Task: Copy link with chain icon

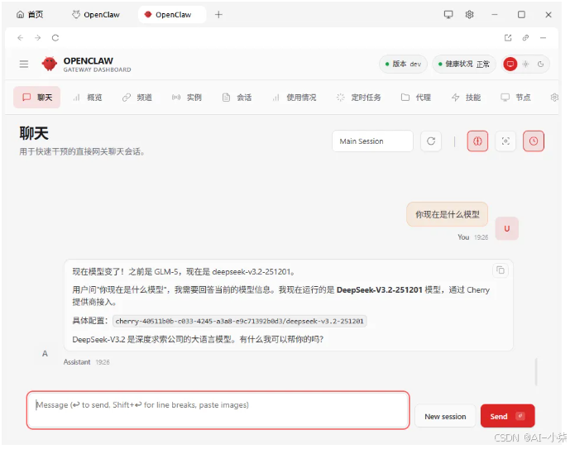Action: (x=525, y=38)
